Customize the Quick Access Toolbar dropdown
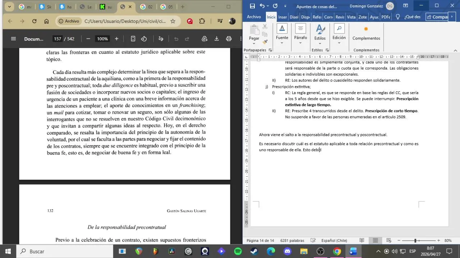The height and width of the screenshot is (258, 460). 285,6
